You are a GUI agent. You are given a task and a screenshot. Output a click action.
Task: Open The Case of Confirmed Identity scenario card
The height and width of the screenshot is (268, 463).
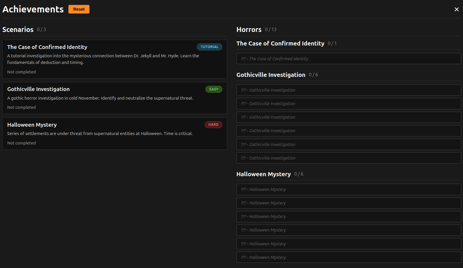115,59
